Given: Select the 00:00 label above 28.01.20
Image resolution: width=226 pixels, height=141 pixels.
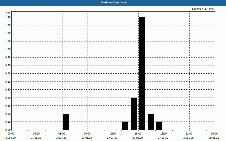Looking at the screenshot, I should pos(214,134).
